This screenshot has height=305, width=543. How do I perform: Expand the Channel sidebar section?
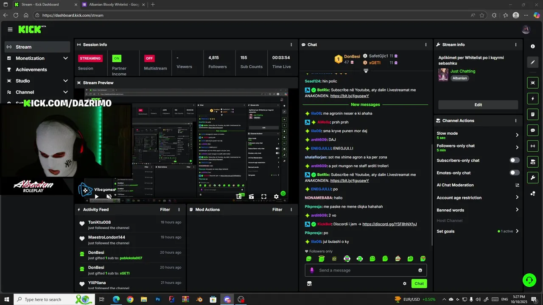(x=65, y=92)
